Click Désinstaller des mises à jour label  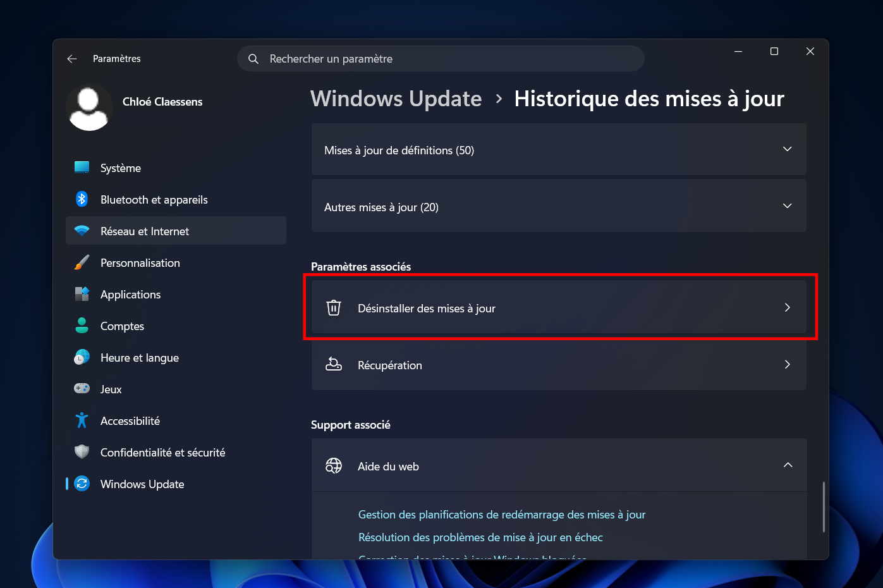[427, 309]
